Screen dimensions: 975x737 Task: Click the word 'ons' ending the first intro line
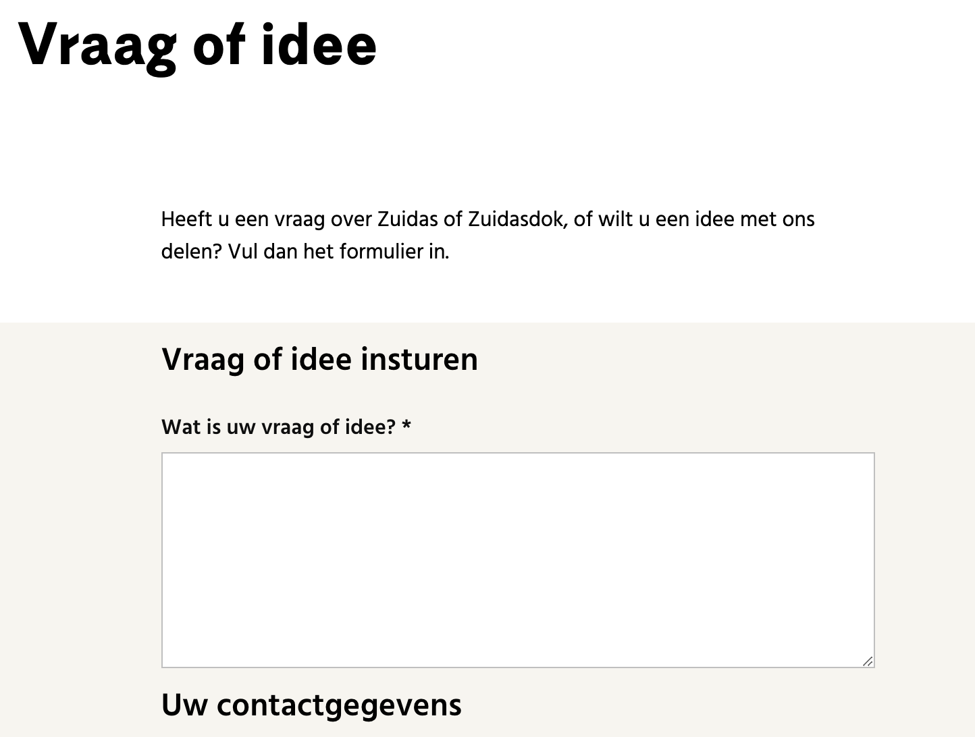pos(798,219)
